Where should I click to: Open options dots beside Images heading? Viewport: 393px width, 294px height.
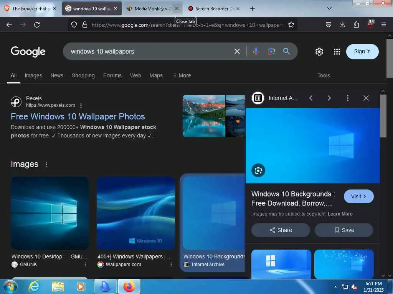[x=46, y=165]
